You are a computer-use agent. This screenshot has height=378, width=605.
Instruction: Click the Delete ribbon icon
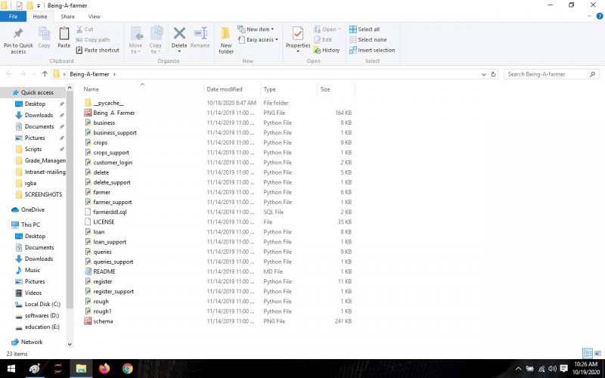click(x=179, y=33)
